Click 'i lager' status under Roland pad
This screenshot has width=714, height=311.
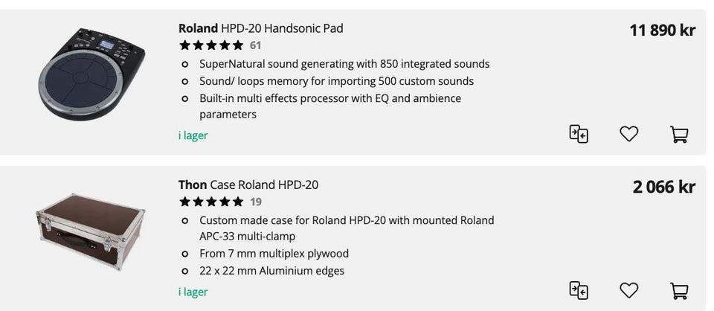(193, 135)
